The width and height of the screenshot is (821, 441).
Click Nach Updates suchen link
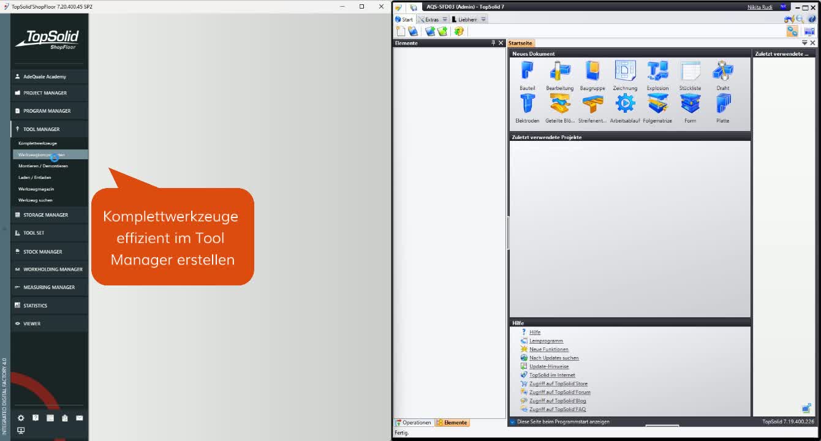(554, 358)
